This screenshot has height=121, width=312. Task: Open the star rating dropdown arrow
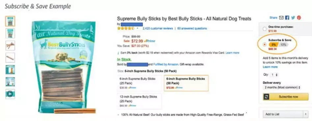[137, 29]
